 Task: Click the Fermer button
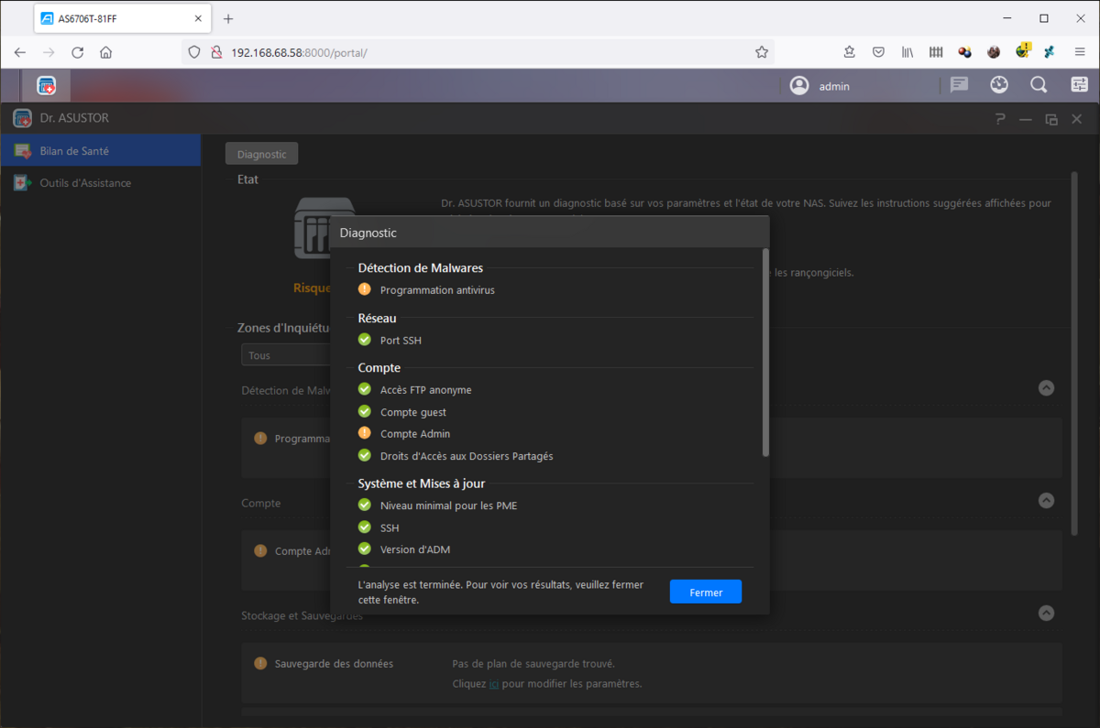[706, 592]
